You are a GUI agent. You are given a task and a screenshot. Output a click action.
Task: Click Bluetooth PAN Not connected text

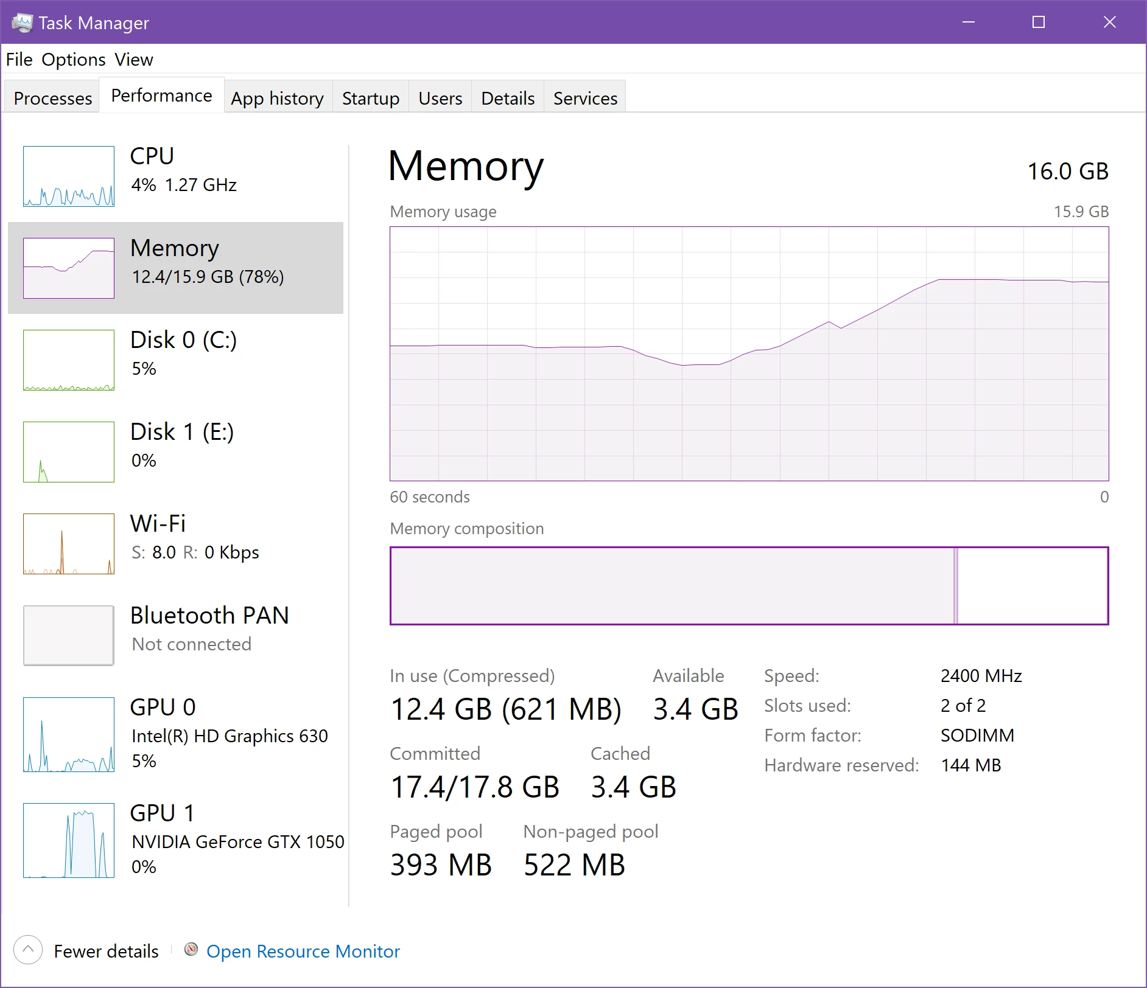coord(192,644)
